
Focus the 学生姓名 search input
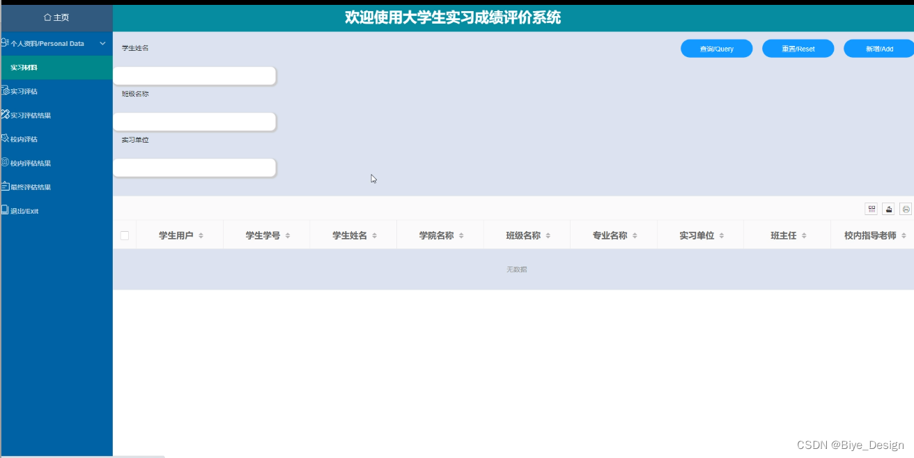(194, 76)
